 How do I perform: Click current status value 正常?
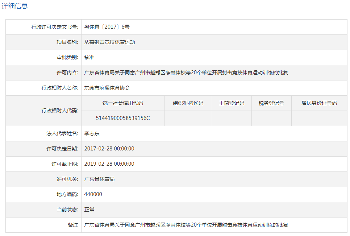coord(89,210)
